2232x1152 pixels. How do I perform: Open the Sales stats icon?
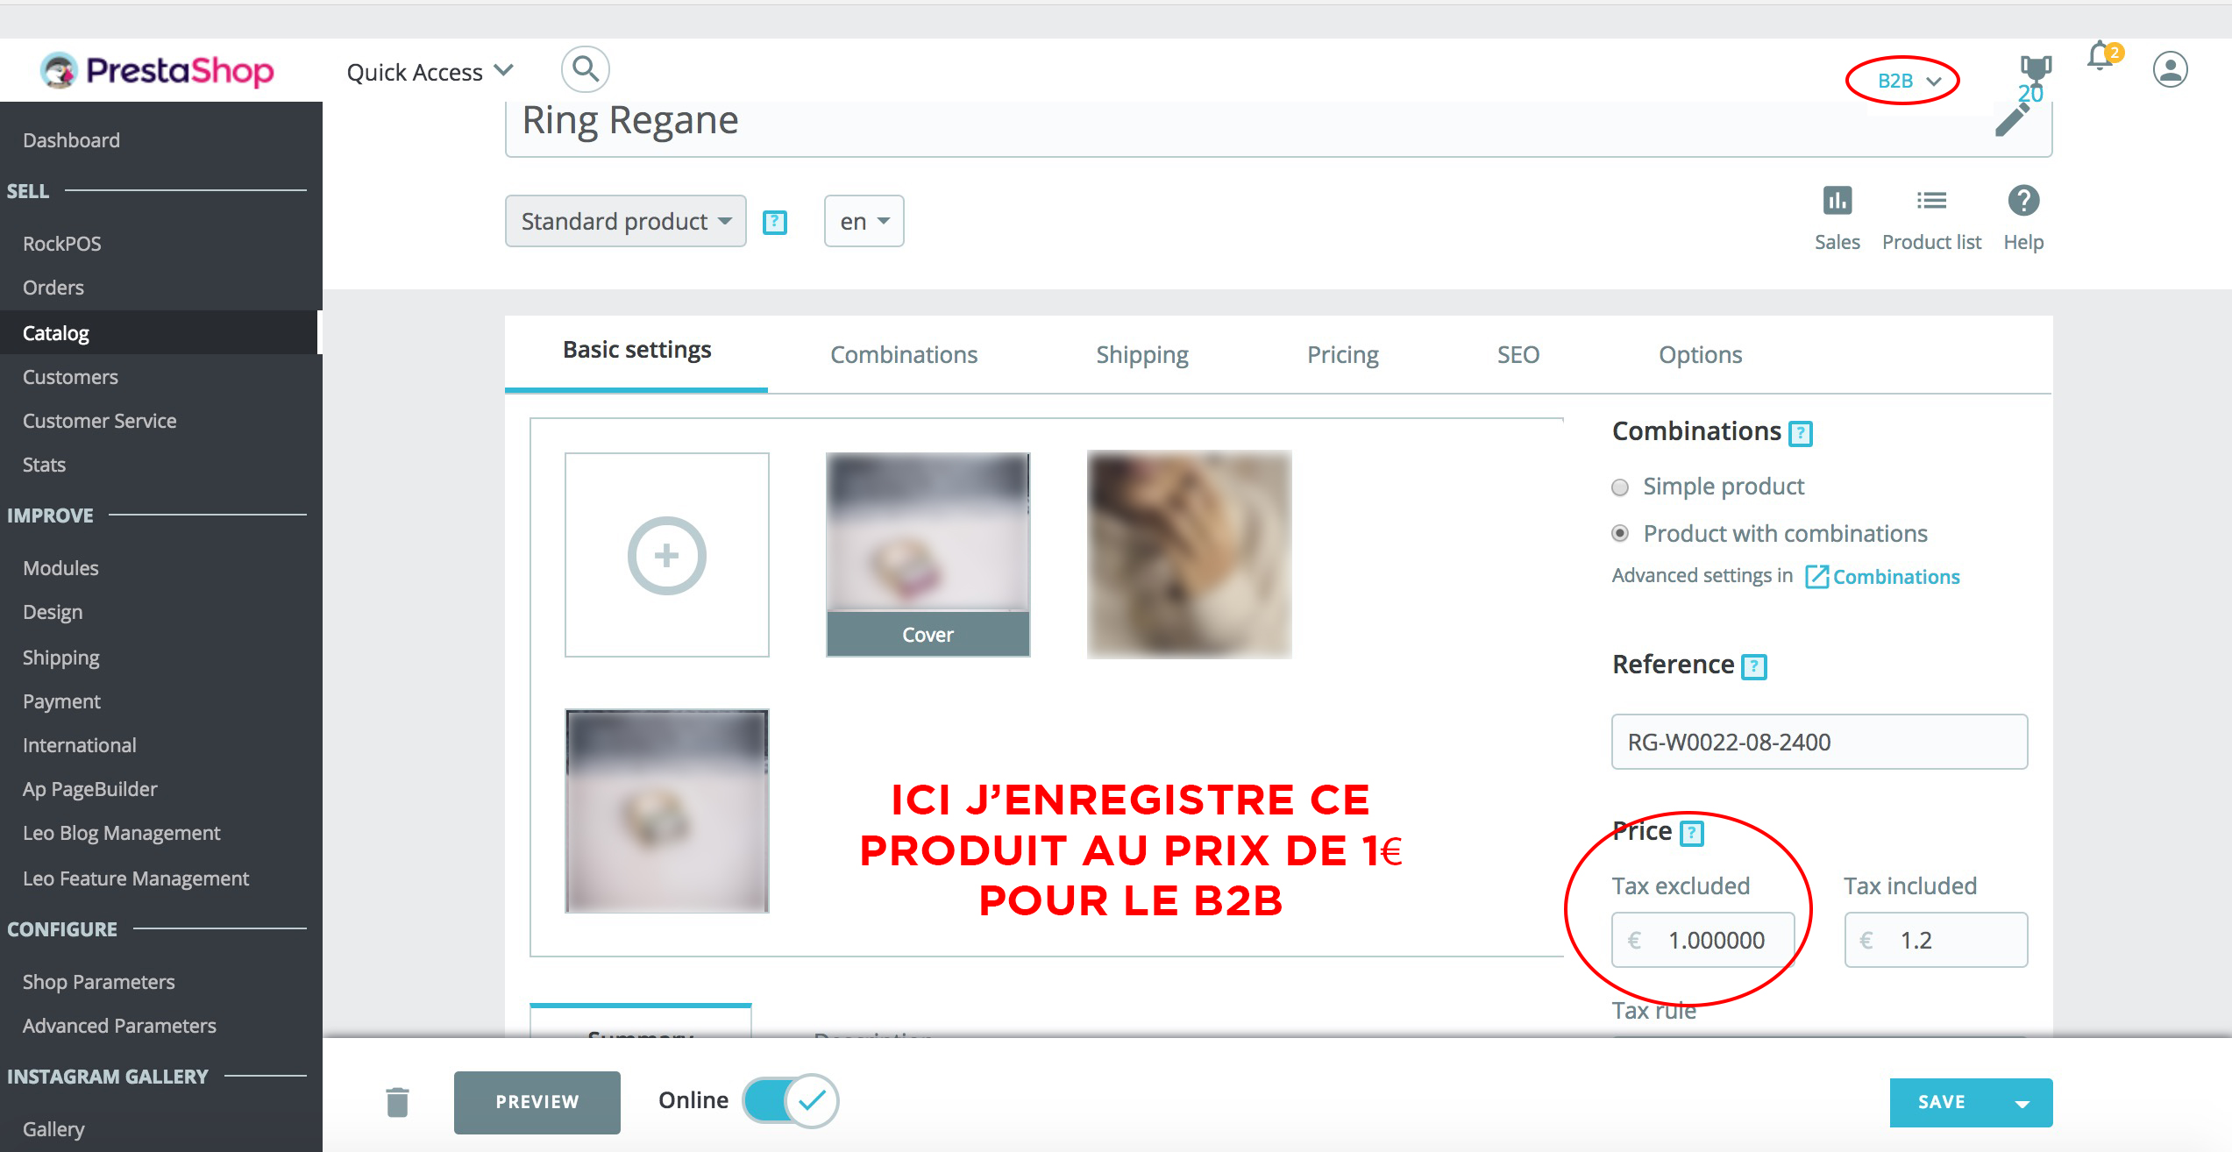click(x=1837, y=201)
